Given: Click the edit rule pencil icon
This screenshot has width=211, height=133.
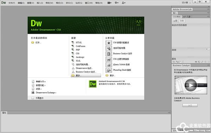Looking at the screenshot, I should (x=202, y=62).
